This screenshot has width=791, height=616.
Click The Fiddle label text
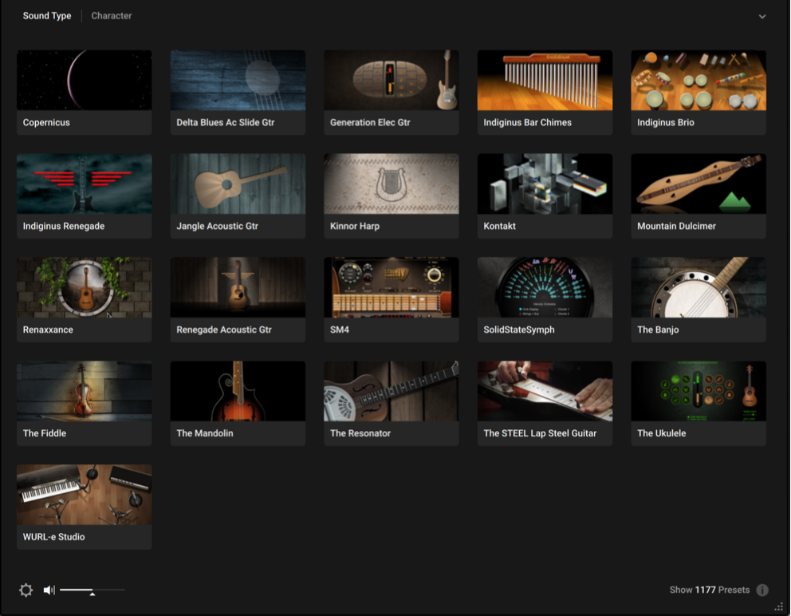[x=45, y=433]
